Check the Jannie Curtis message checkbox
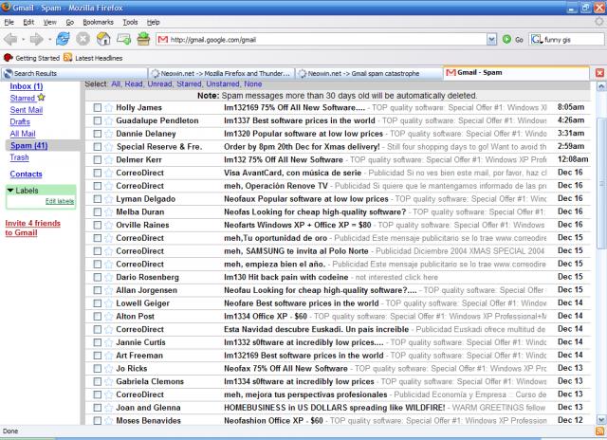This screenshot has width=607, height=440. 97,342
